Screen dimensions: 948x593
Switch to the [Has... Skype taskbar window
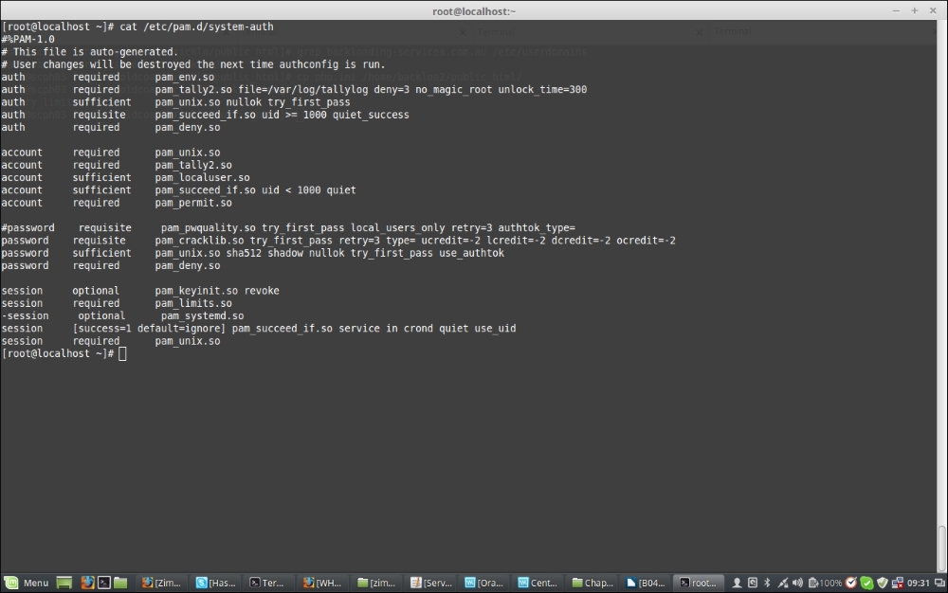(216, 583)
